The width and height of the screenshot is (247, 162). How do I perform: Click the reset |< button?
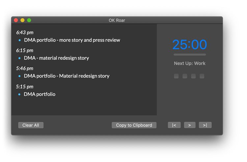coord(174,125)
